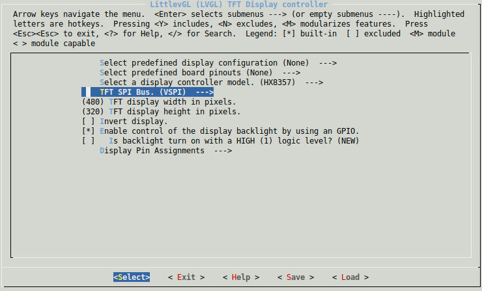Click the LittlevGL TFT Display controller title
This screenshot has height=291, width=482.
pyautogui.click(x=239, y=5)
